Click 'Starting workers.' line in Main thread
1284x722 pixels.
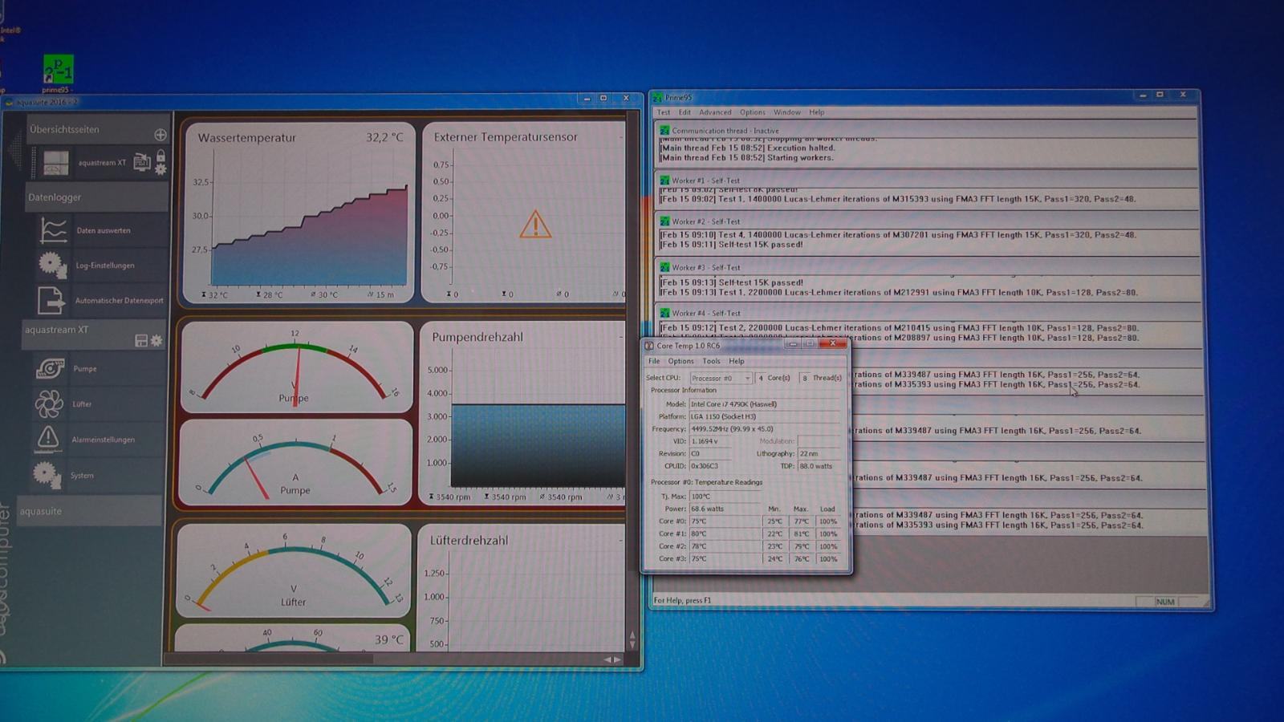click(747, 158)
